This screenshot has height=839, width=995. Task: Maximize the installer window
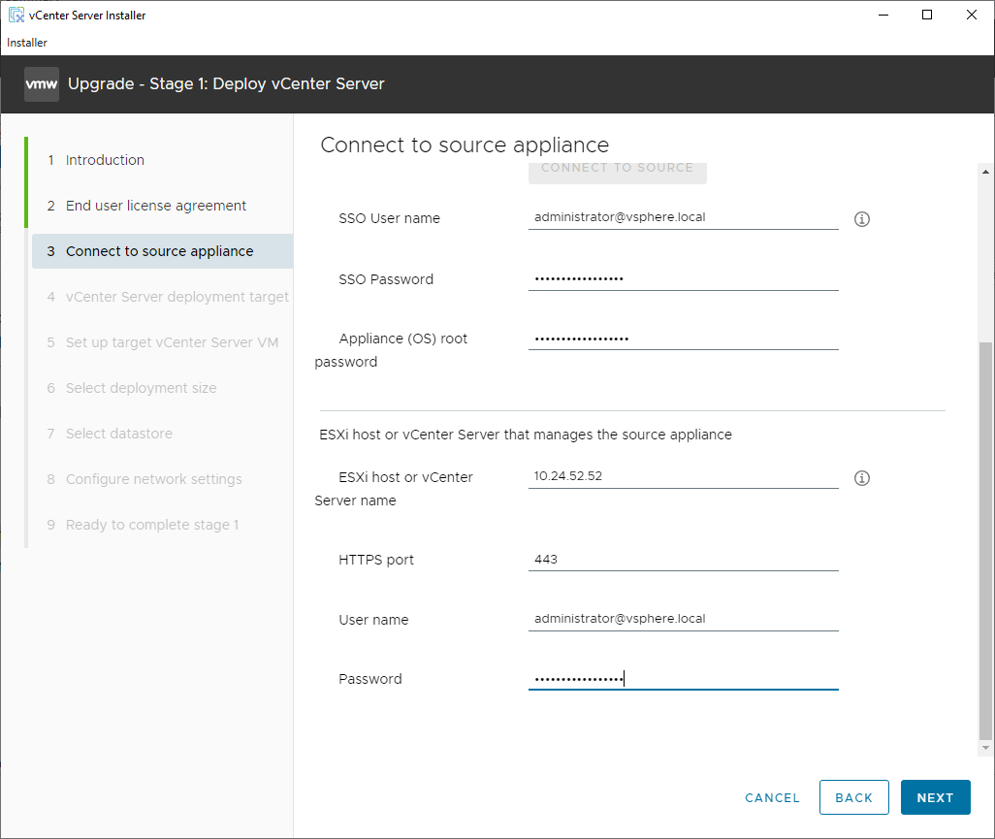927,15
